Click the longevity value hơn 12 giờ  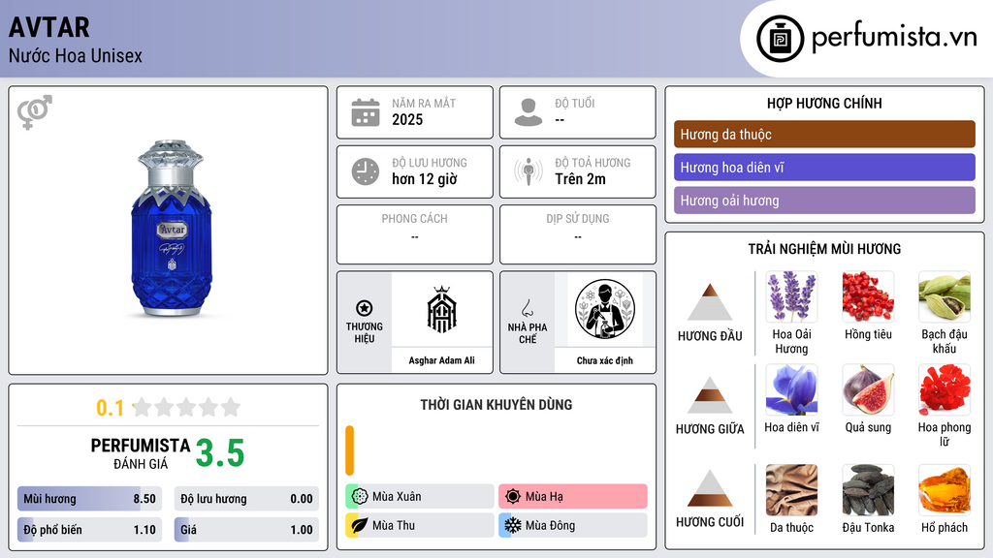[x=425, y=179]
